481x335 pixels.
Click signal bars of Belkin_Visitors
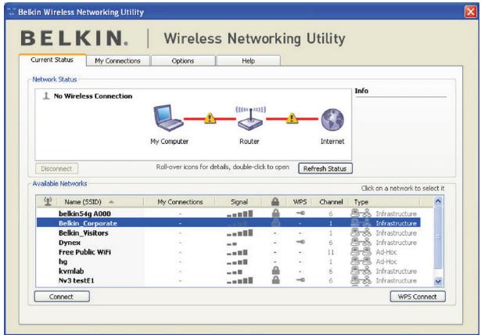coord(240,233)
